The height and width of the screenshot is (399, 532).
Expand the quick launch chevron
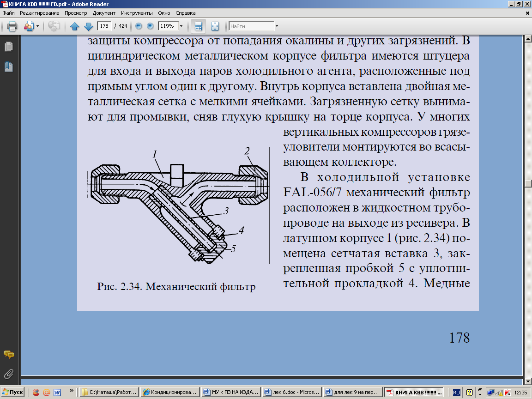pyautogui.click(x=71, y=391)
